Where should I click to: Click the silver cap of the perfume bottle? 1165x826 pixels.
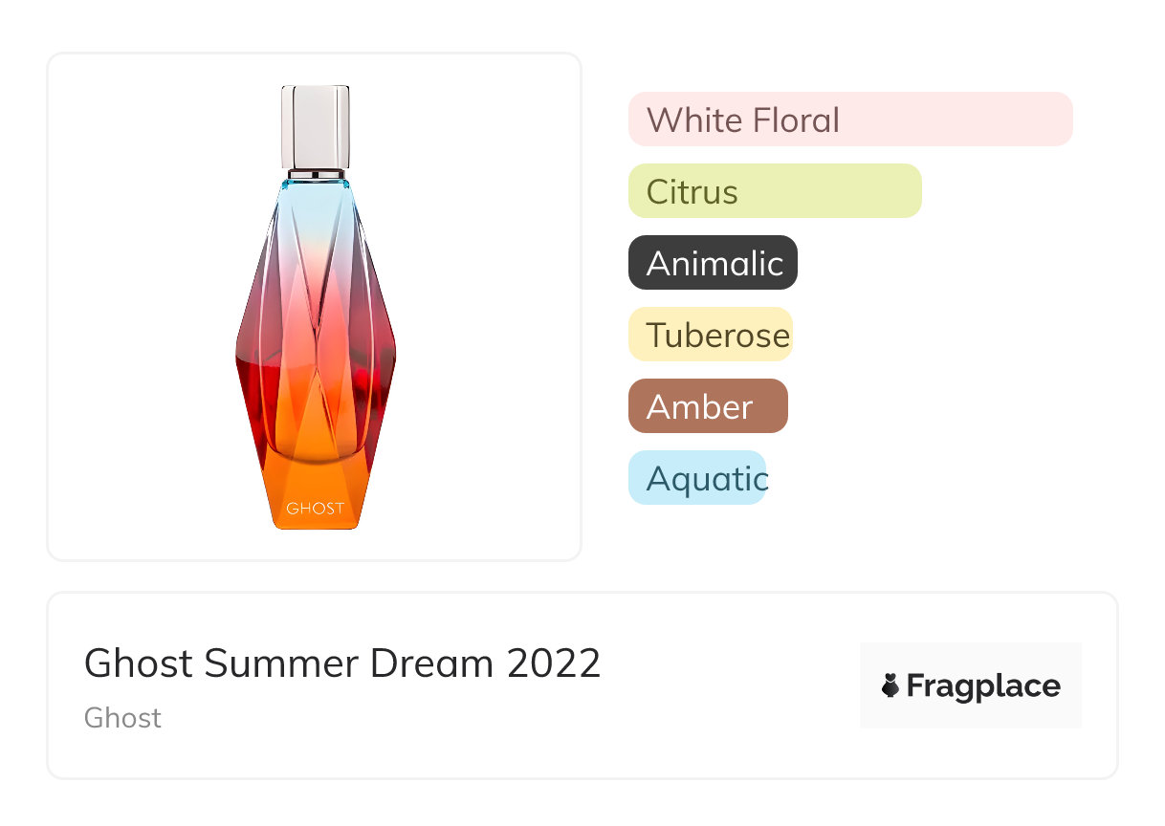tap(315, 126)
